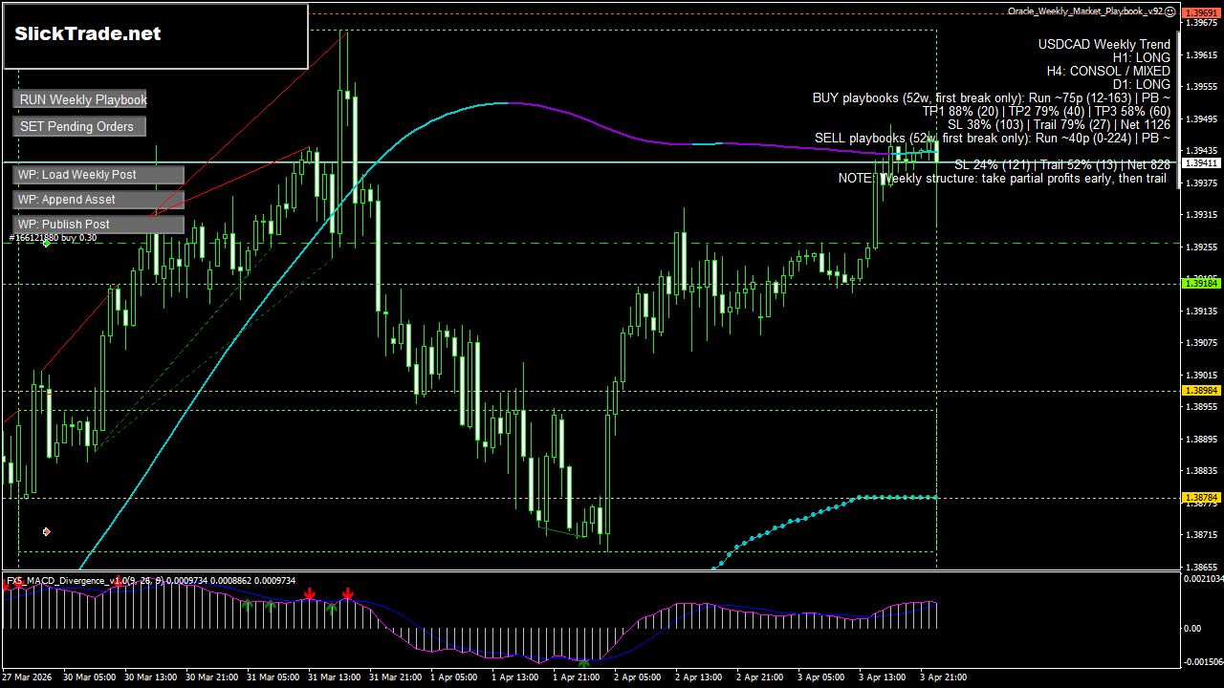Click the 31 Mar 13:00 time label
The width and height of the screenshot is (1224, 688).
(x=335, y=677)
